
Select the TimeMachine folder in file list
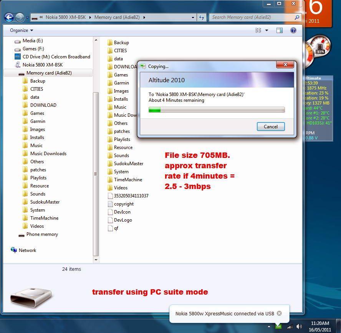click(128, 180)
